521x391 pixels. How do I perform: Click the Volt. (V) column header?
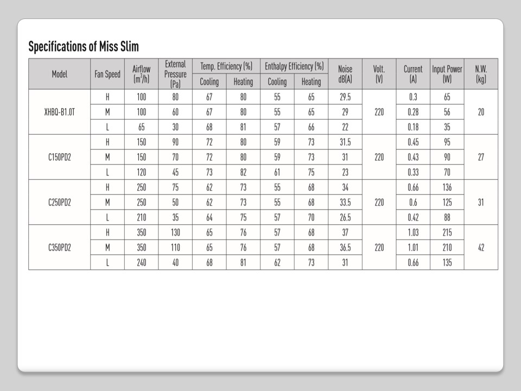pos(379,74)
